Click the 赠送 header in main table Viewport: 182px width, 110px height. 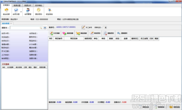[156, 38]
